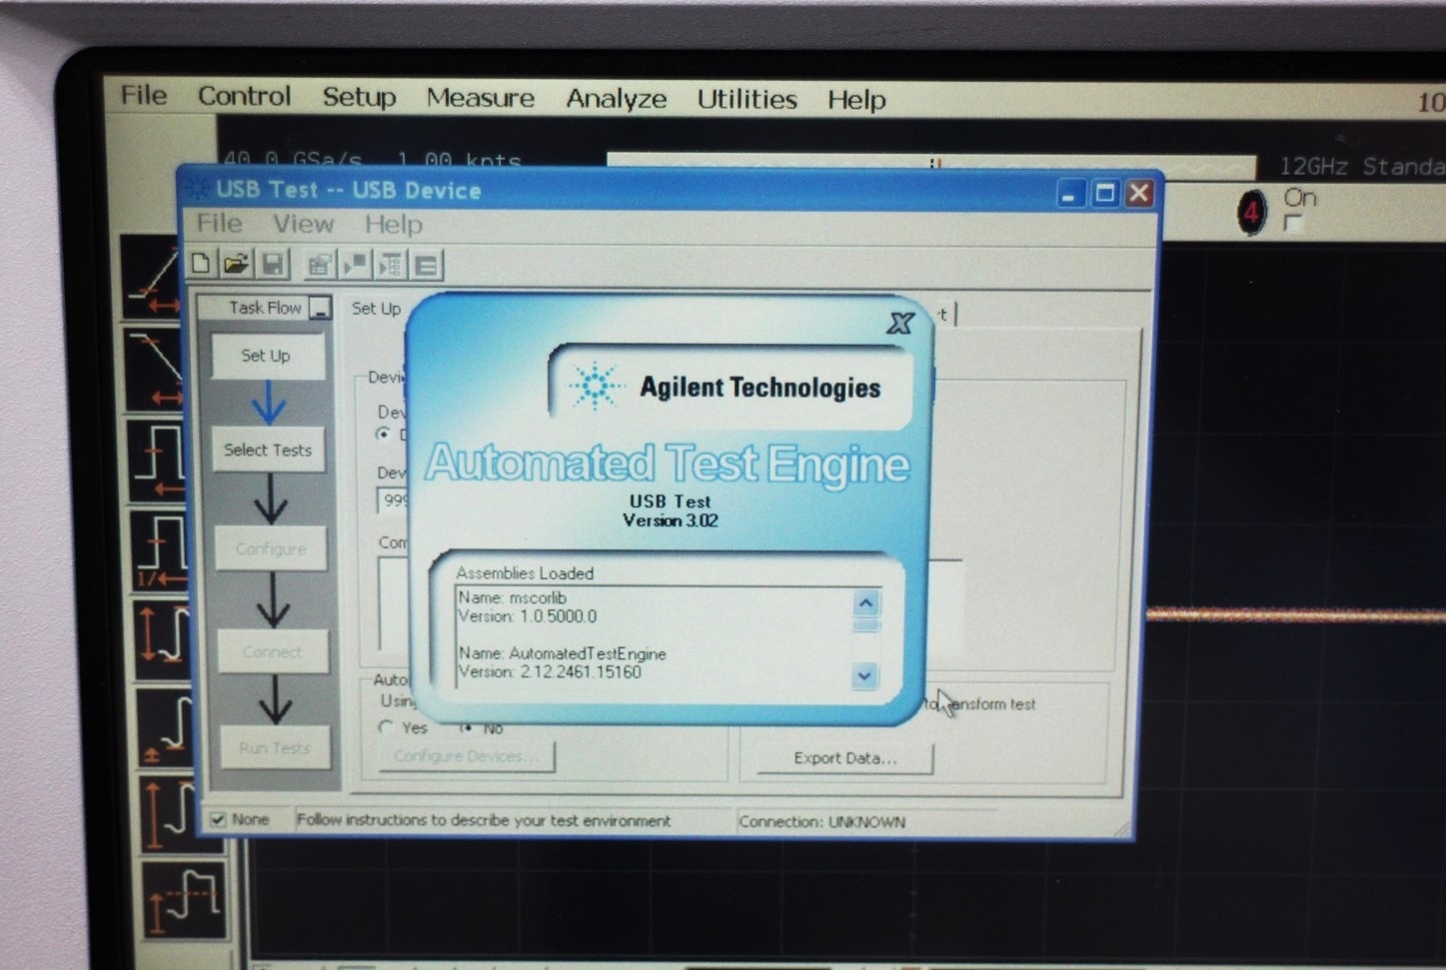Open the USB Test View menu
Image resolution: width=1446 pixels, height=970 pixels.
coord(303,224)
